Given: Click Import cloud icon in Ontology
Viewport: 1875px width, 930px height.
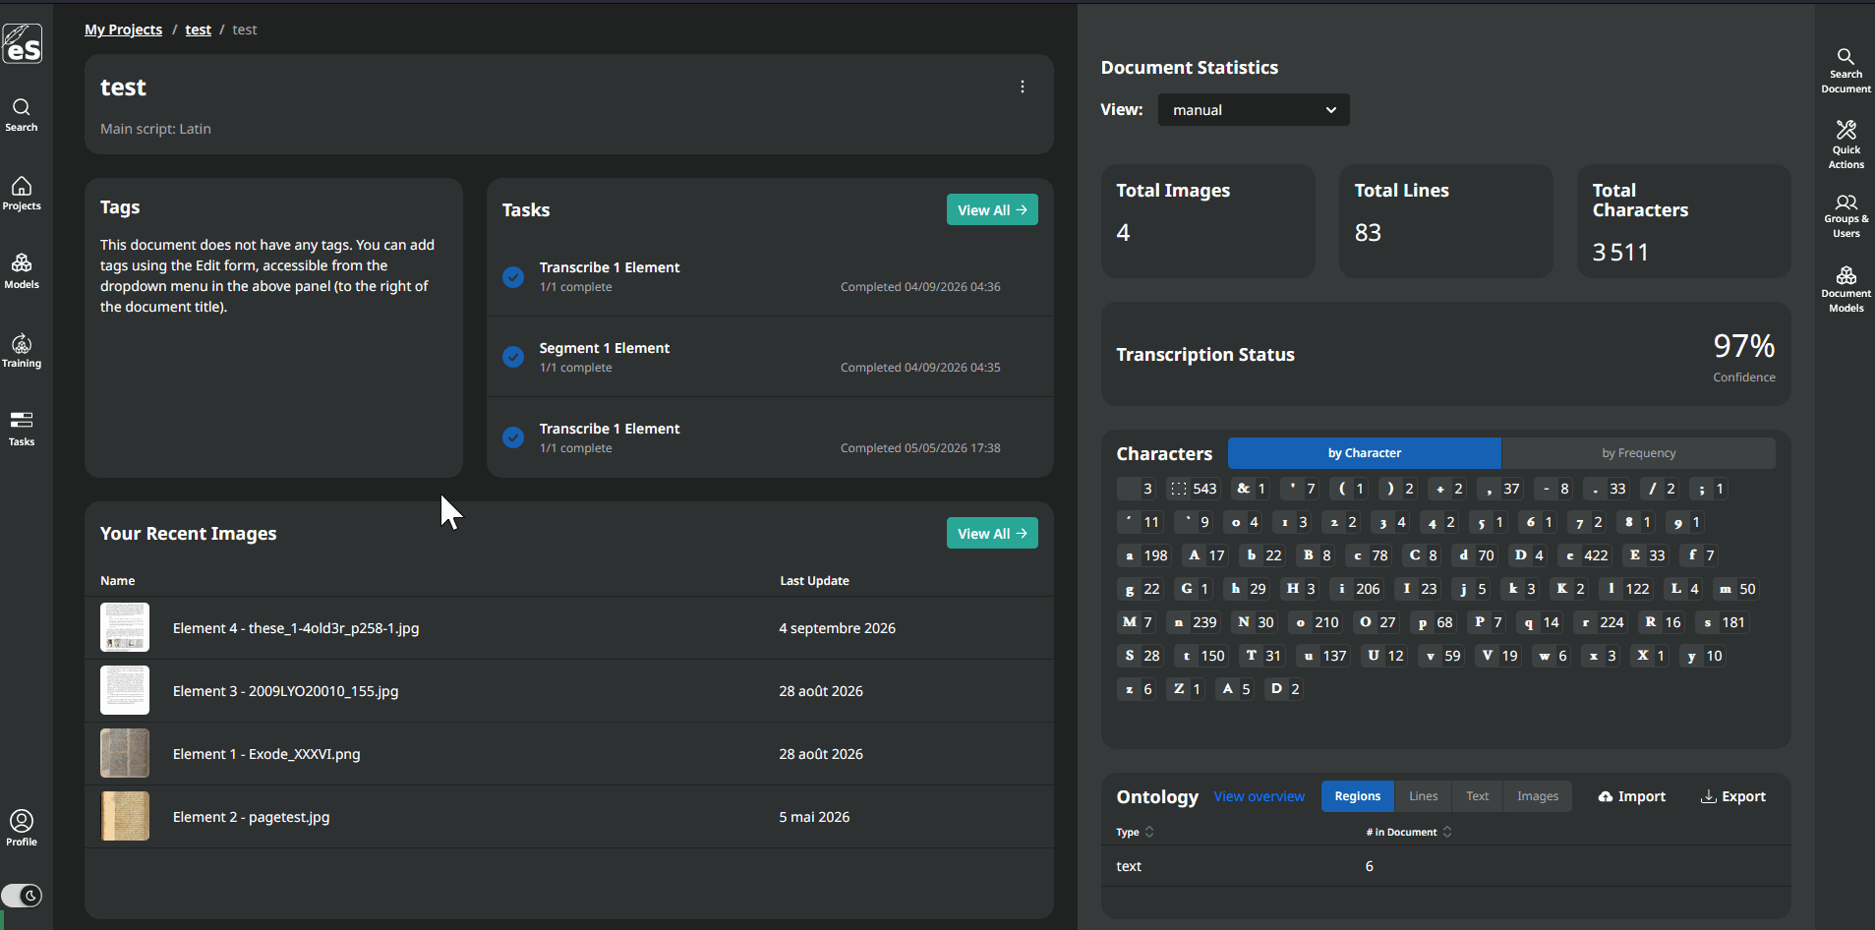Looking at the screenshot, I should [x=1606, y=796].
